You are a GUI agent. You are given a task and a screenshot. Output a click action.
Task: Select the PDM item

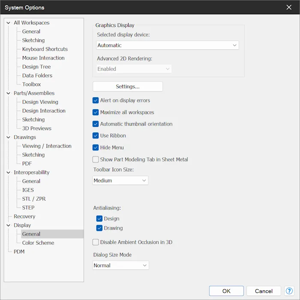click(19, 252)
